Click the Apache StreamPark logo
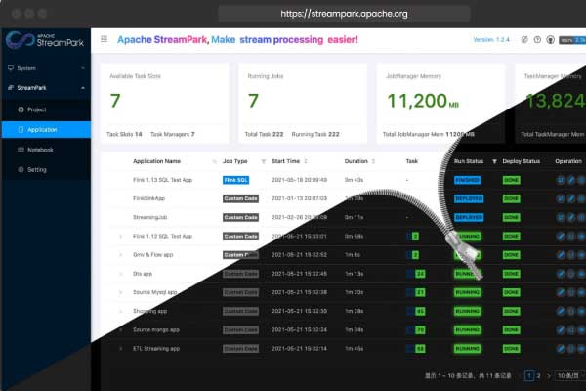 [45, 40]
